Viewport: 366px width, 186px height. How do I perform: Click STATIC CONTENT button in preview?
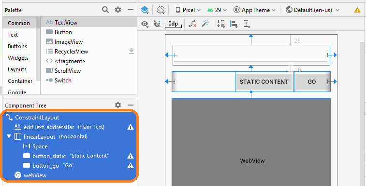[264, 81]
